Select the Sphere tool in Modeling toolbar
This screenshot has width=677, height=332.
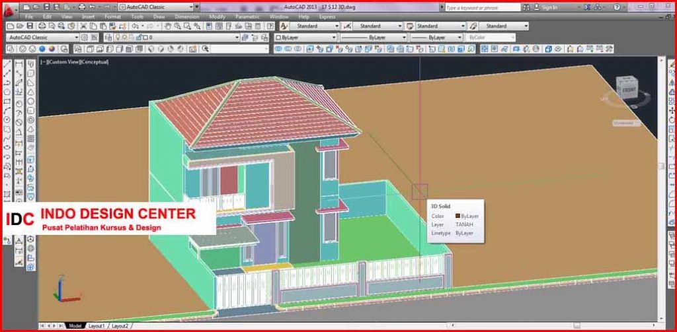(x=31, y=102)
